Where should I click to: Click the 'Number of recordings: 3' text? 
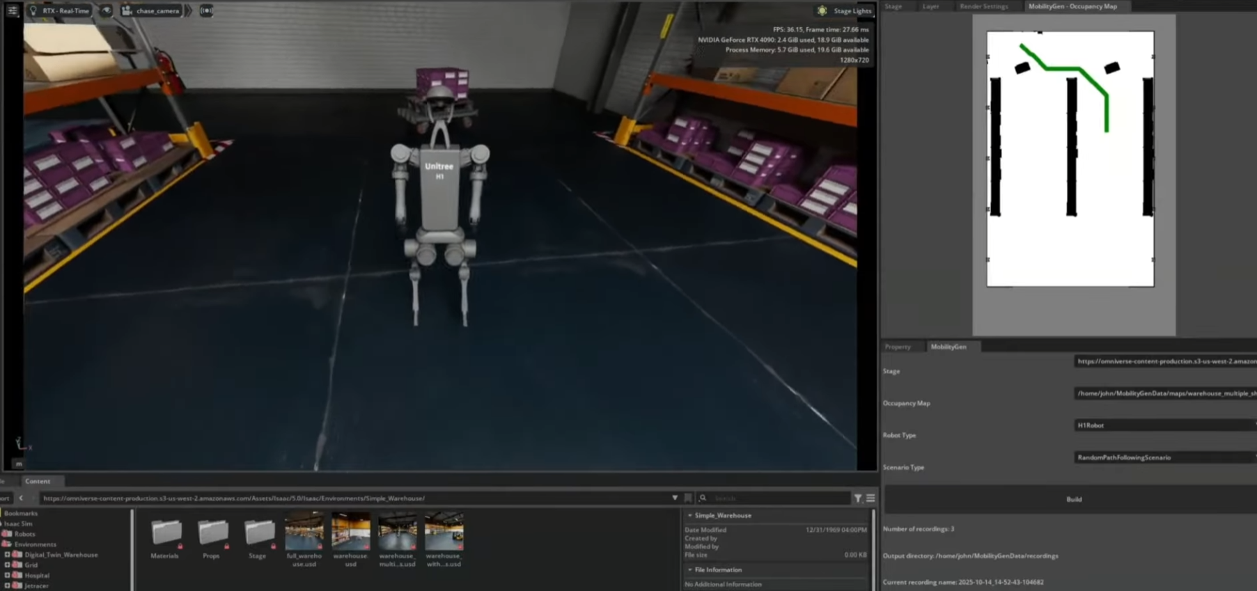pos(919,529)
